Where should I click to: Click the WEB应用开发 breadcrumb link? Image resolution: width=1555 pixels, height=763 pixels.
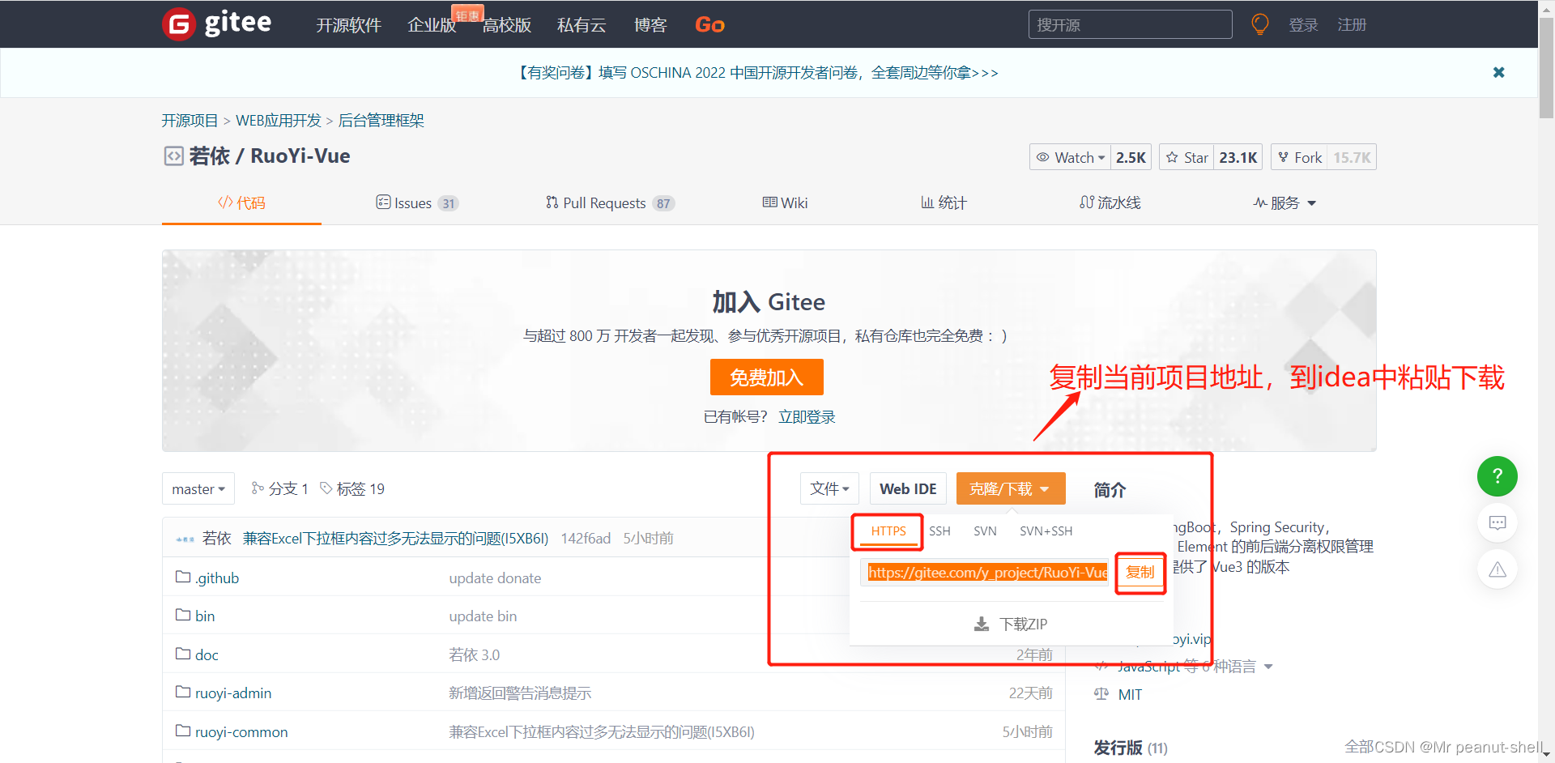tap(279, 120)
